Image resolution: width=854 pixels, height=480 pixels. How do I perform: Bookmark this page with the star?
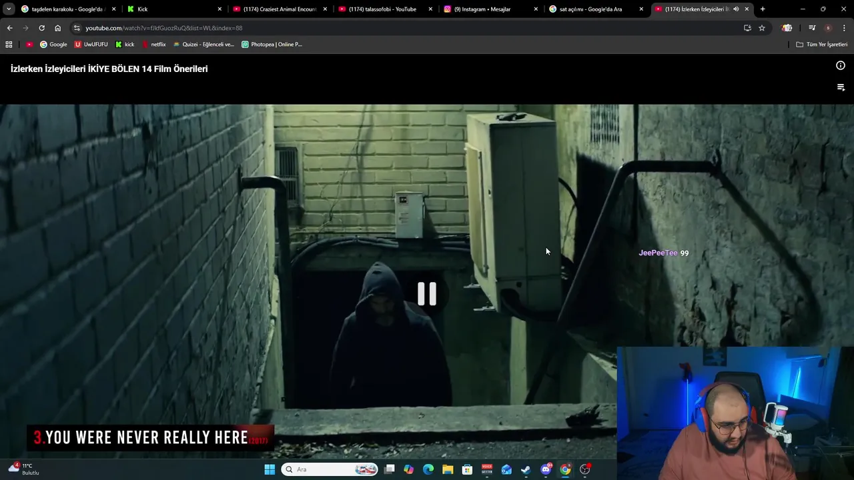pos(762,28)
